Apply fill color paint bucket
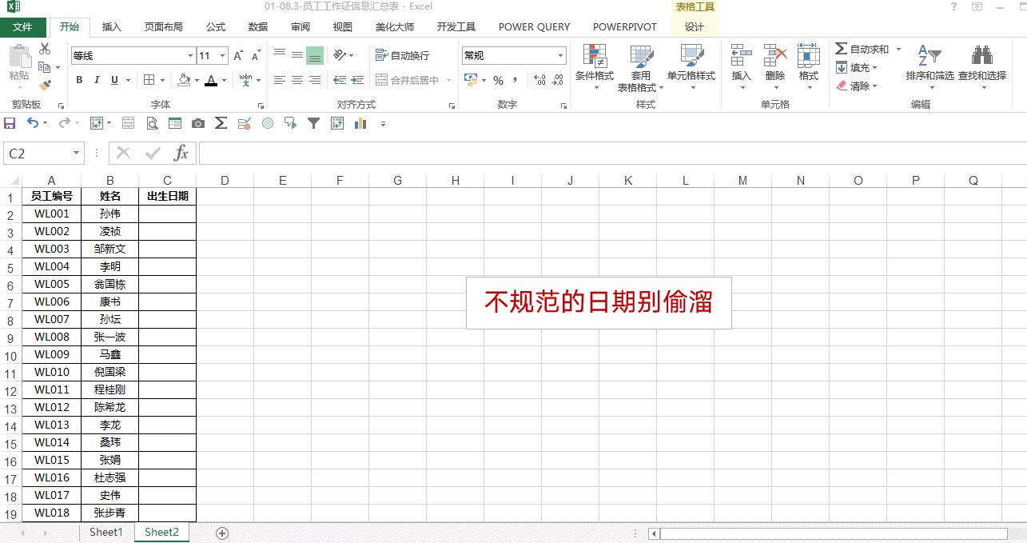1027x543 pixels. 184,80
